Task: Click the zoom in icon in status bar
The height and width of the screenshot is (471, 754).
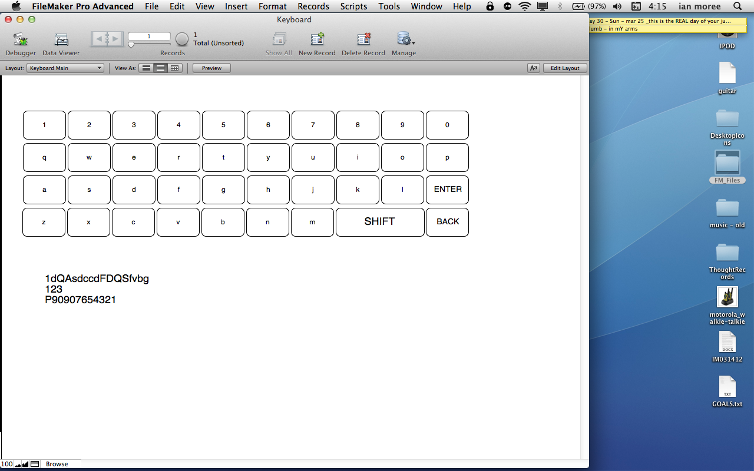Action: click(x=25, y=465)
